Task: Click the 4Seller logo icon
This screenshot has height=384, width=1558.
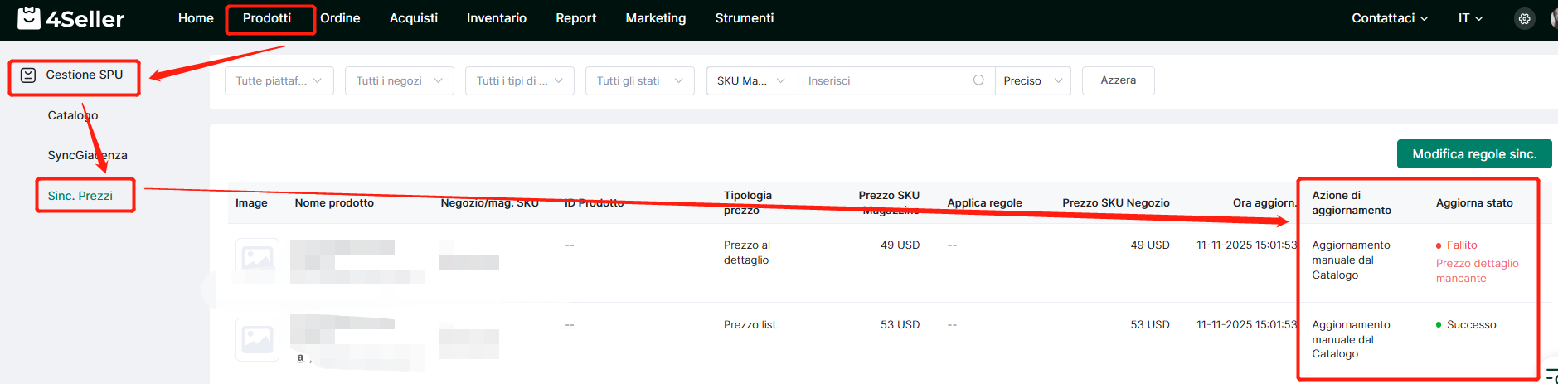Action: tap(29, 18)
